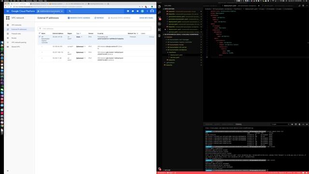Collapse the modules folder in Explorer tree
Viewport: 309px width, 174px height.
(169, 37)
